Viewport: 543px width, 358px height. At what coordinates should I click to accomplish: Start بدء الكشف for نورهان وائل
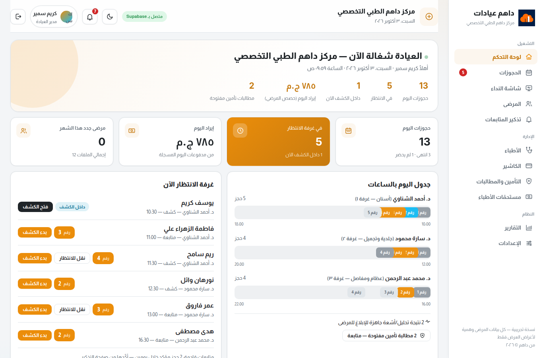[x=35, y=284]
